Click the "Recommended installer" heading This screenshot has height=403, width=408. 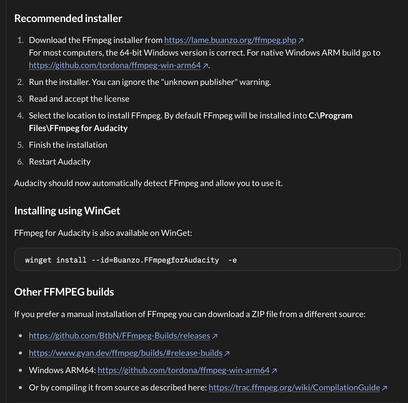tap(68, 18)
